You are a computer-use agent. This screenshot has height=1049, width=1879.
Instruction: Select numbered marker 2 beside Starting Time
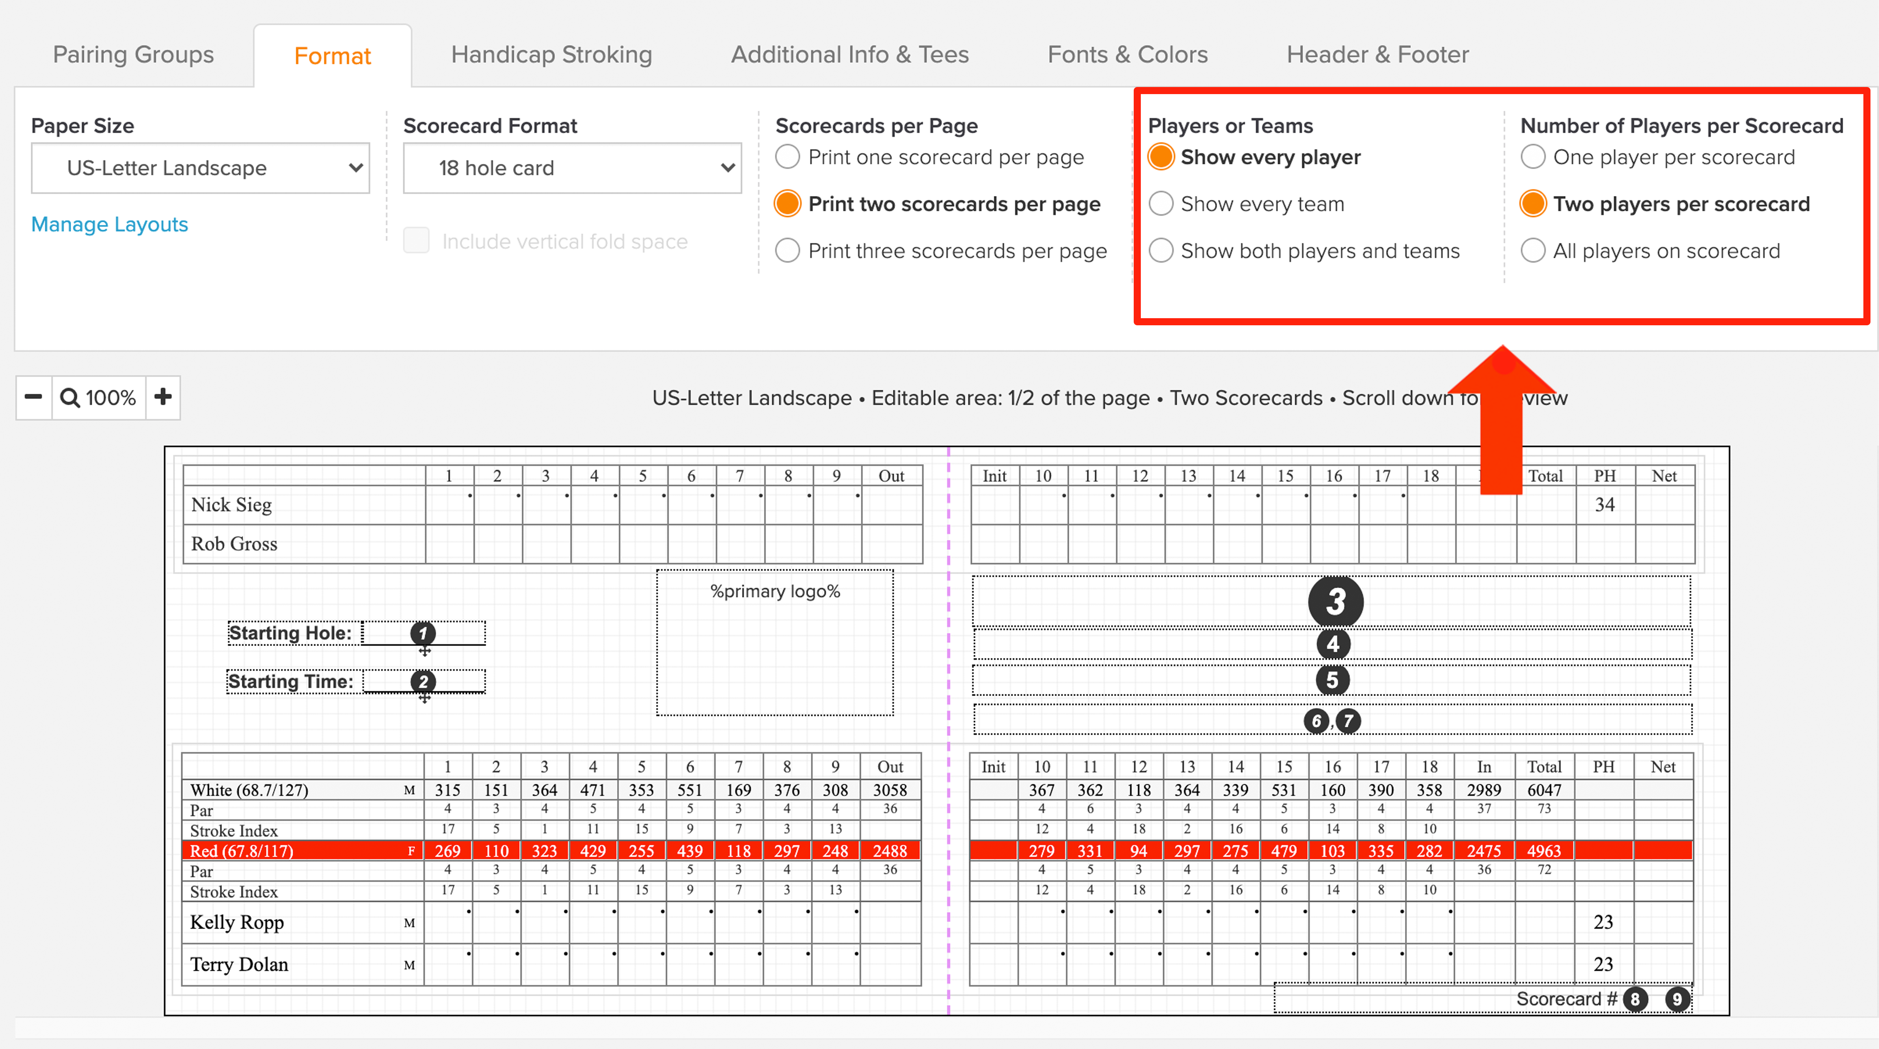tap(423, 681)
